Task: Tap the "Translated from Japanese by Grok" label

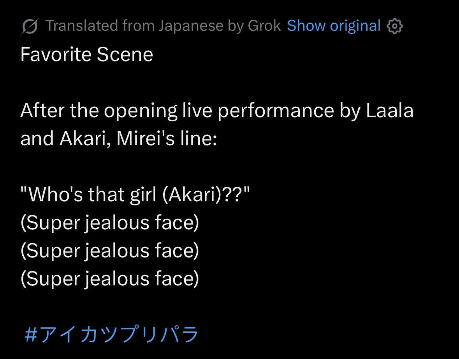Action: pyautogui.click(x=163, y=26)
